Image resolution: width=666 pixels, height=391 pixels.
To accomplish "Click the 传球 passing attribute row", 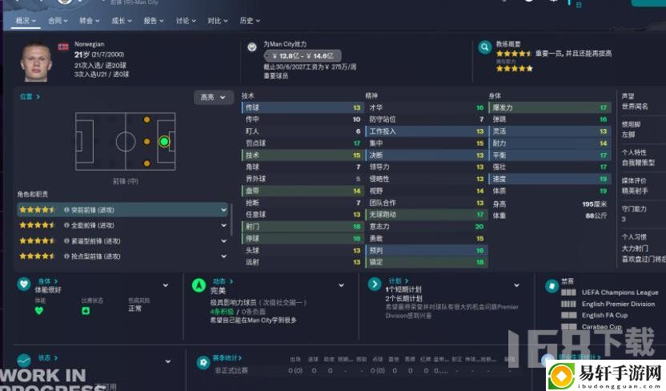I will point(303,107).
